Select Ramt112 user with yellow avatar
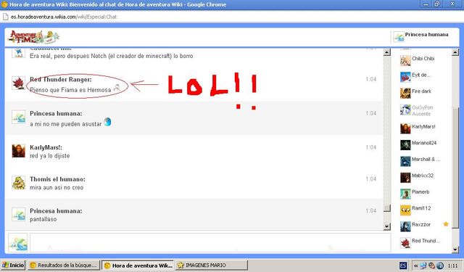Image resolution: width=464 pixels, height=272 pixels. (415, 209)
